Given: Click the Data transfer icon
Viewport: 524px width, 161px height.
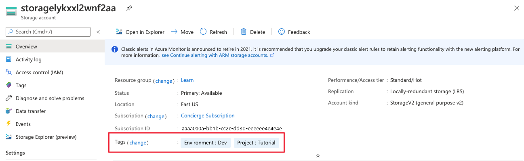Looking at the screenshot, I should [8, 111].
